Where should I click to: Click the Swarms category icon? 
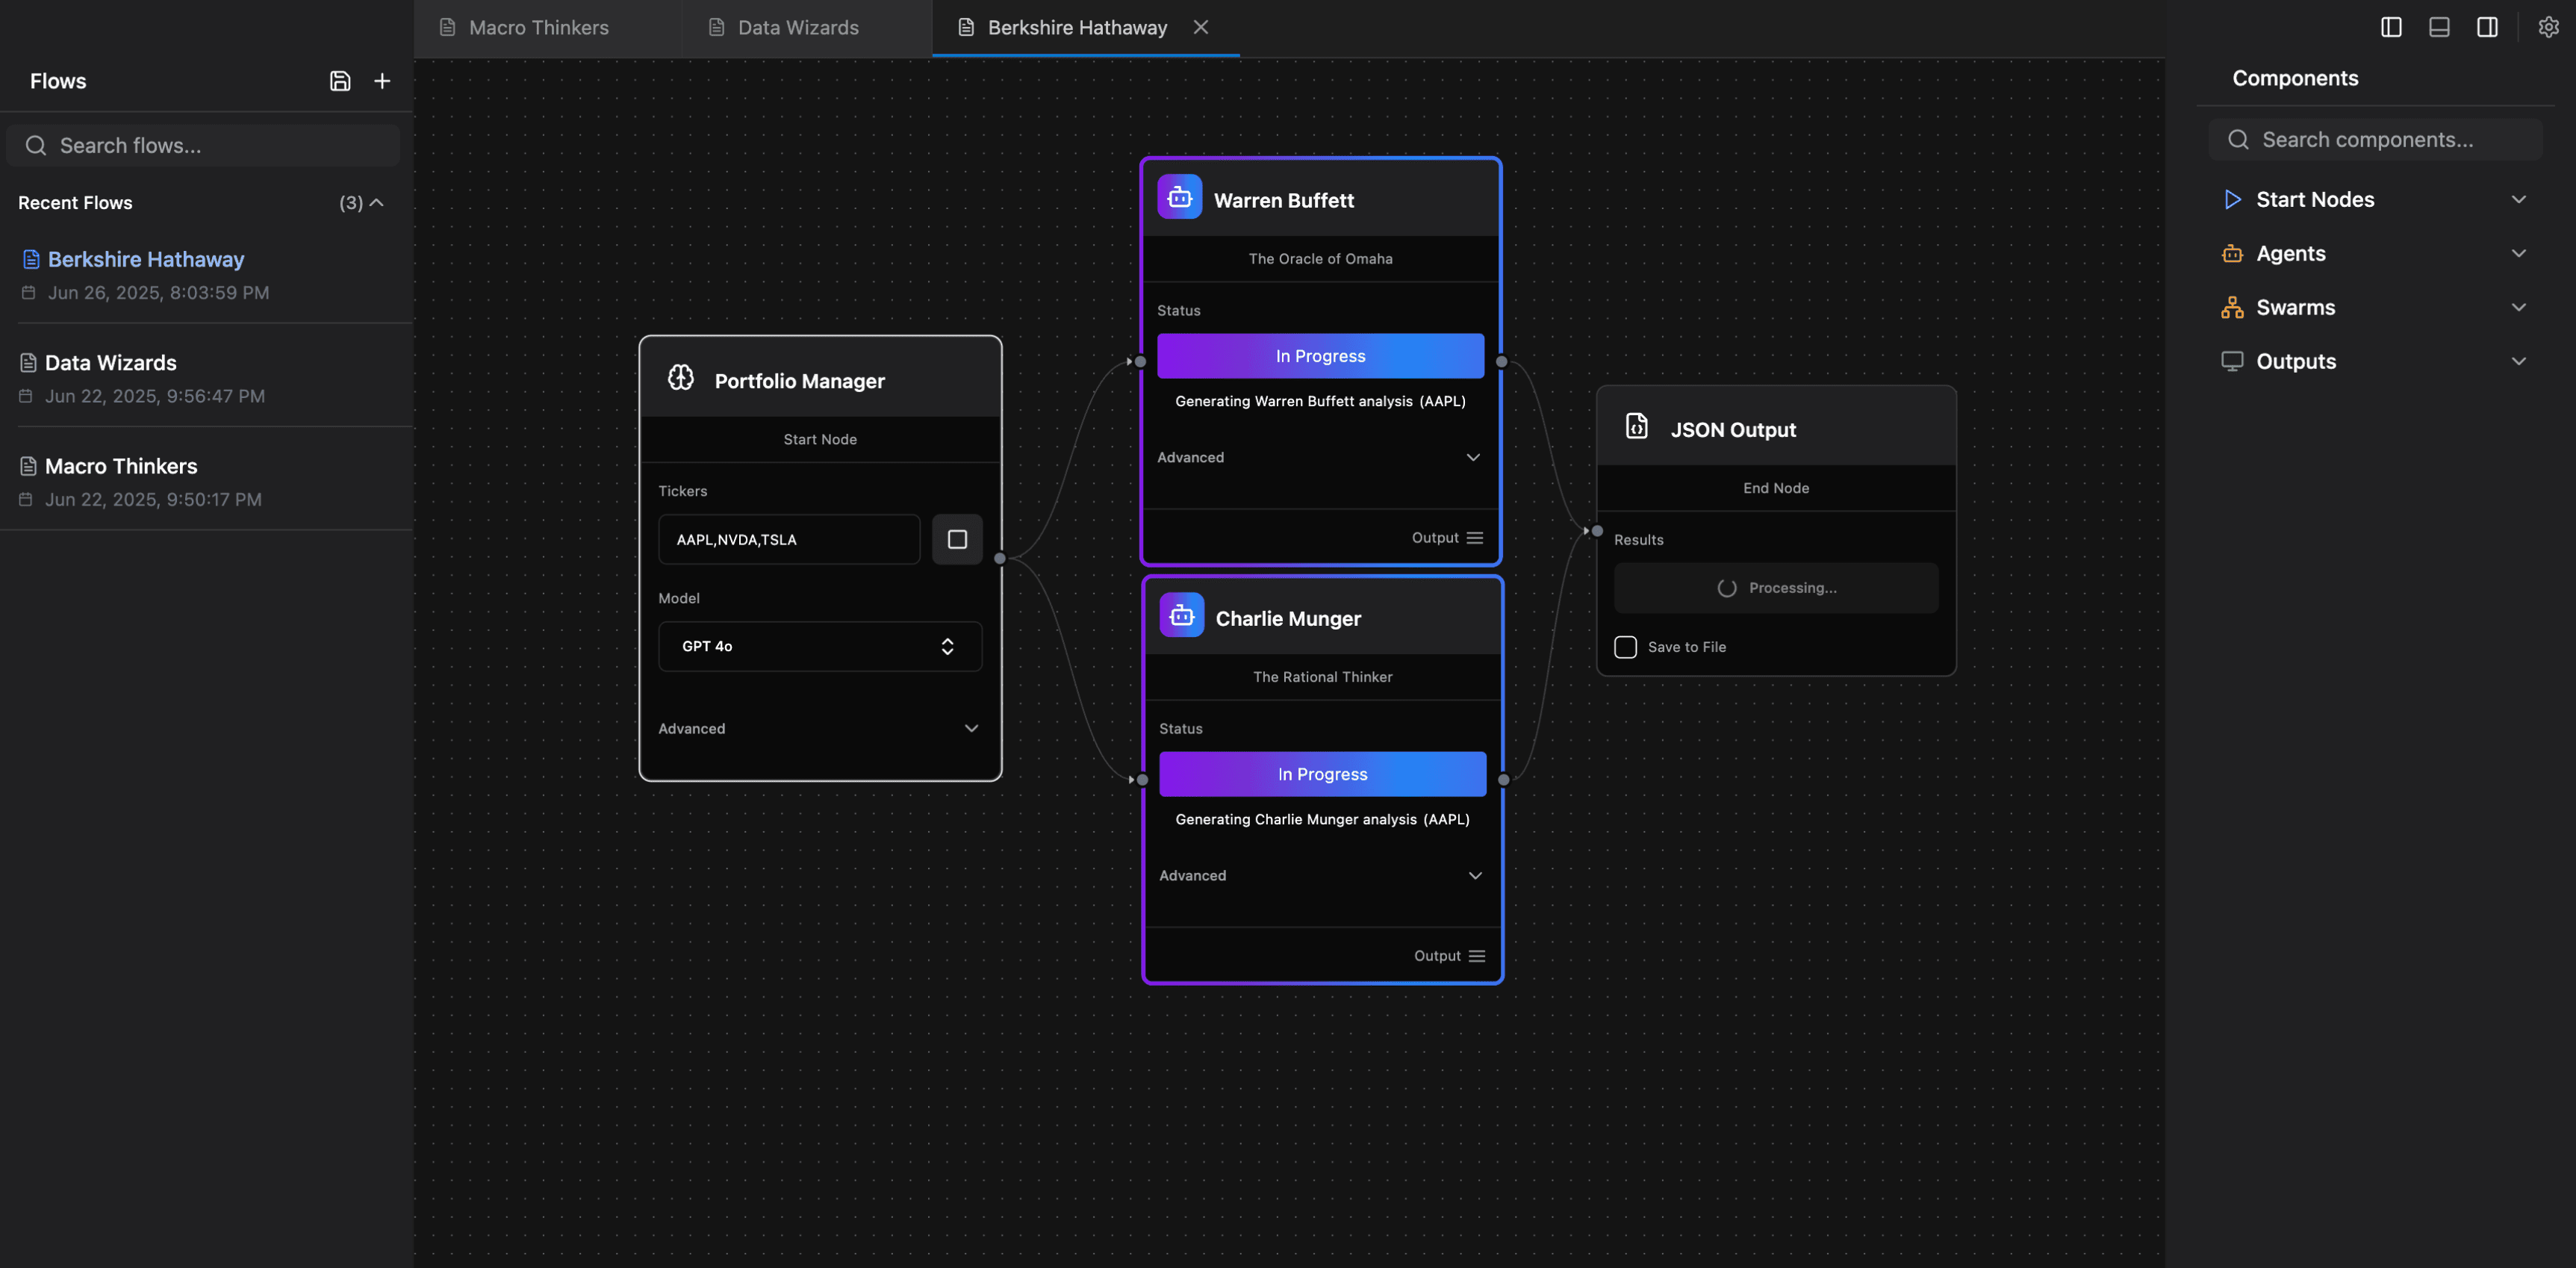click(2232, 307)
